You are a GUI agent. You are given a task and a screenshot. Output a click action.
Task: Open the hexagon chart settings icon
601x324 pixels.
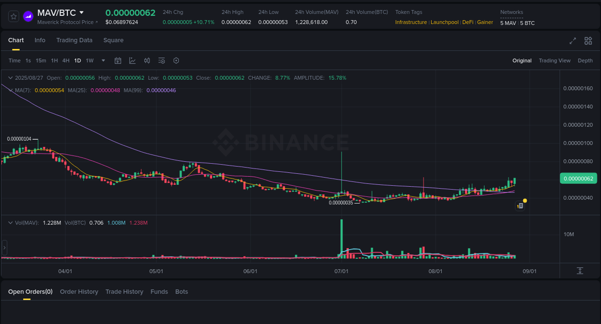tap(176, 60)
